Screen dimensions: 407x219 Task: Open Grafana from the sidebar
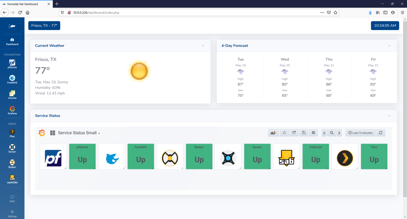point(12,110)
